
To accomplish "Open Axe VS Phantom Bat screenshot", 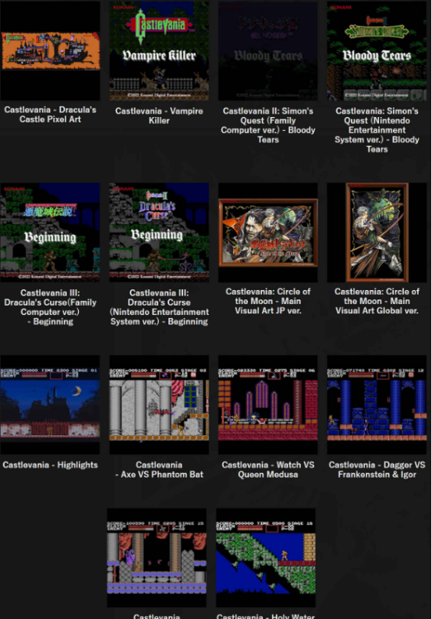I will (159, 405).
